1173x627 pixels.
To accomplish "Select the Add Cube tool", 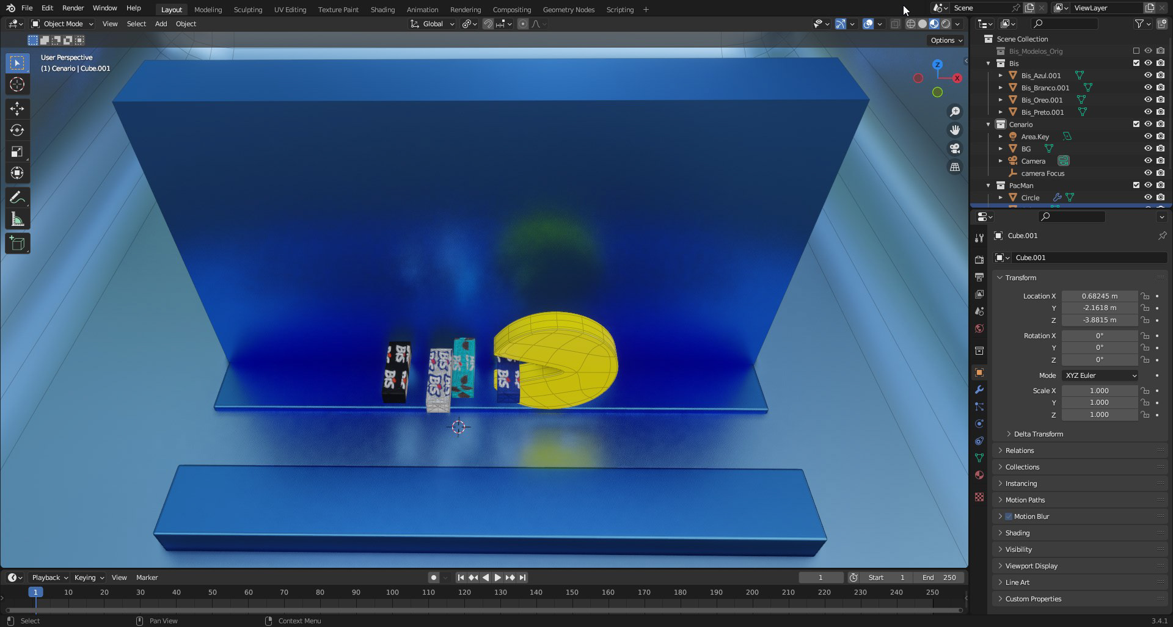I will tap(17, 244).
